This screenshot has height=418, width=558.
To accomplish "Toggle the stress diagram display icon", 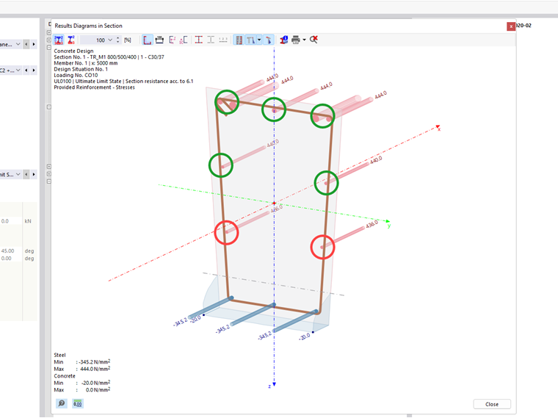I will [x=251, y=40].
